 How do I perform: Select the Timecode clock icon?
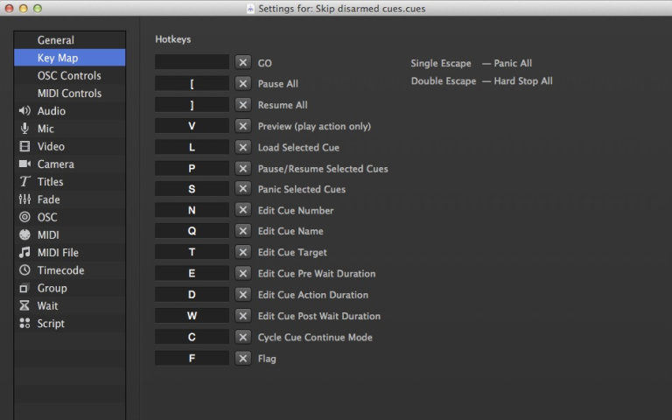point(24,270)
